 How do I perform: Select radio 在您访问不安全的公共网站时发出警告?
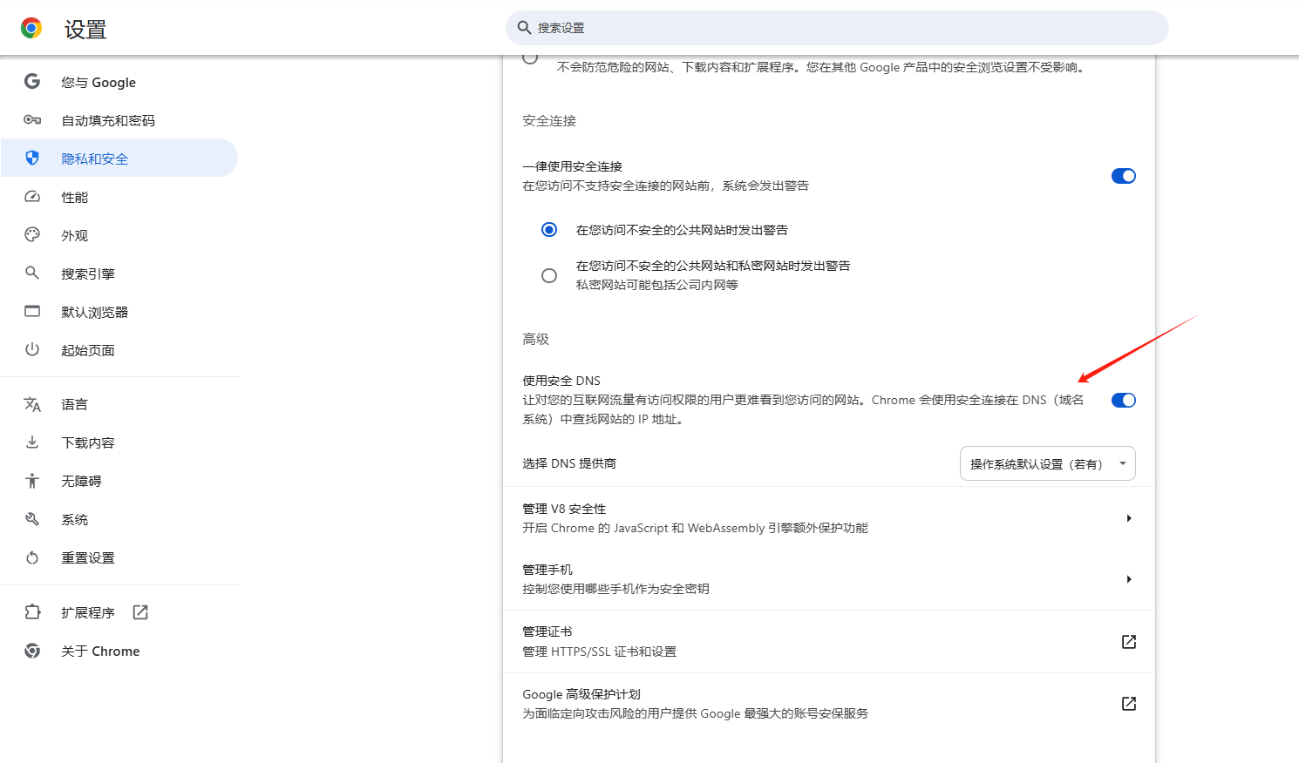click(x=549, y=230)
